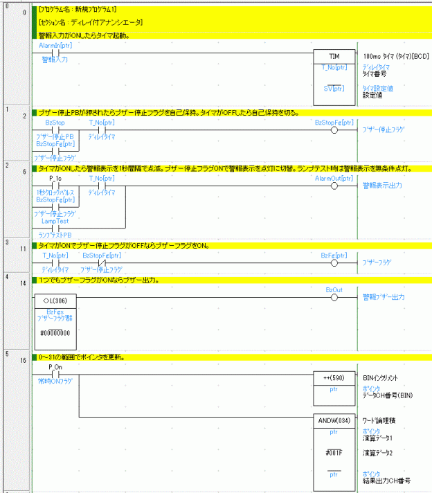This screenshot has width=432, height=493.
Task: Select the P_On always-on contact
Action: click(x=55, y=375)
